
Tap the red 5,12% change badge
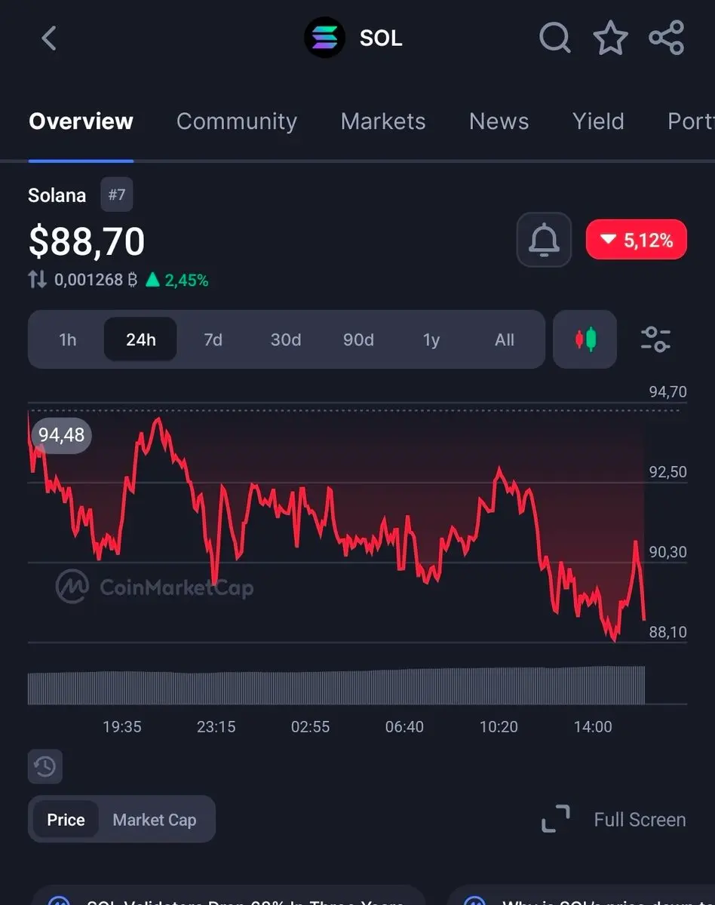[x=637, y=240]
